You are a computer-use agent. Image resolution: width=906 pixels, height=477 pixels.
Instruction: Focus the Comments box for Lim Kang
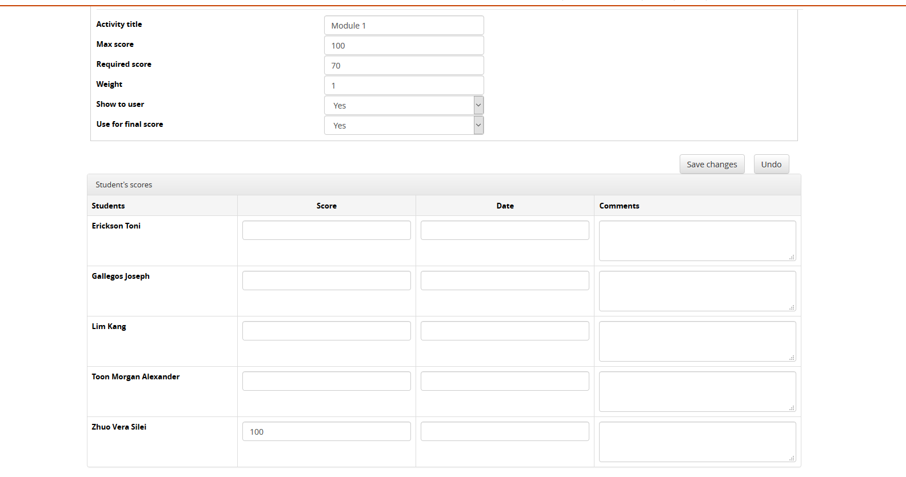point(697,341)
